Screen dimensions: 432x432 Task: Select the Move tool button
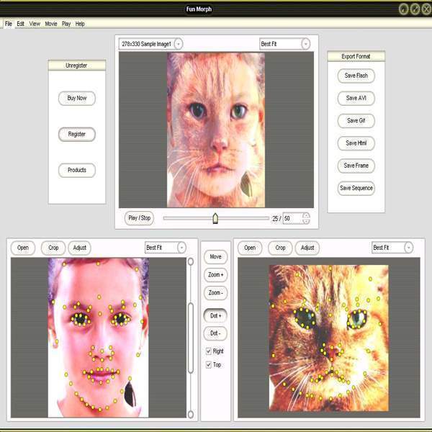216,256
